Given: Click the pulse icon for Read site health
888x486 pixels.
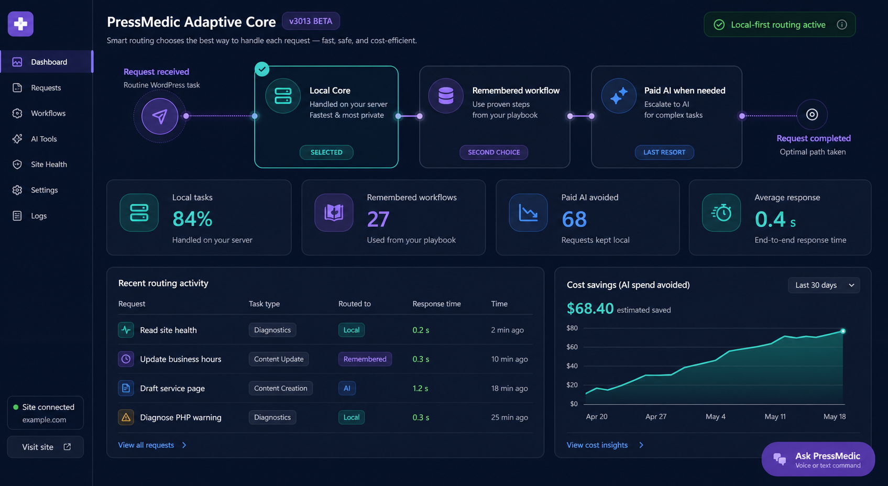Looking at the screenshot, I should tap(126, 330).
